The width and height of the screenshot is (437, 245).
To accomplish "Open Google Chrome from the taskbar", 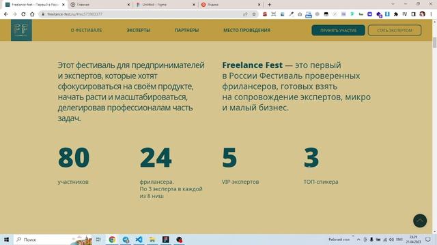I will pyautogui.click(x=112, y=239).
